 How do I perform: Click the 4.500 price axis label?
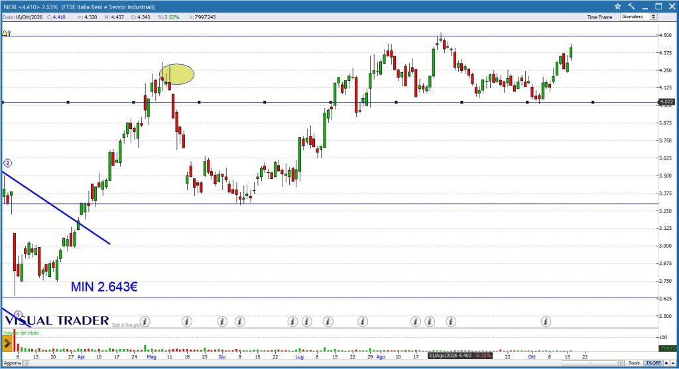coord(665,35)
